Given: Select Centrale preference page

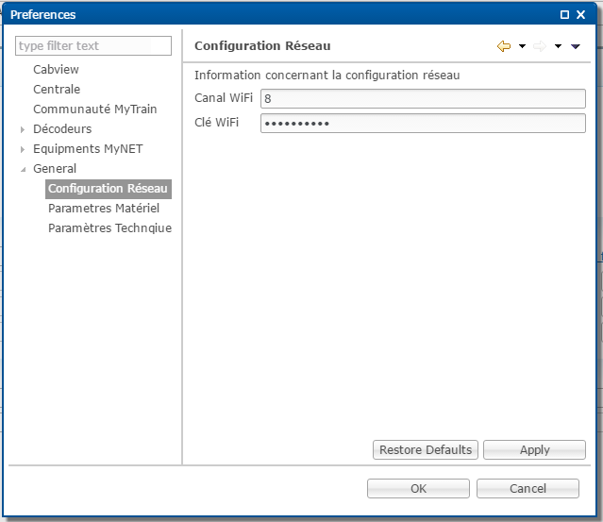Looking at the screenshot, I should pos(57,90).
